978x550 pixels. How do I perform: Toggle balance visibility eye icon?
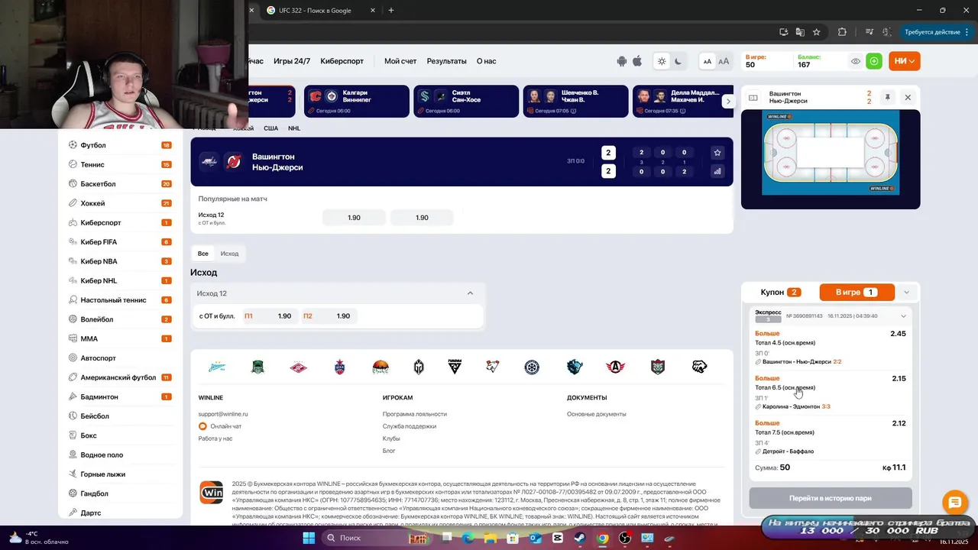tap(856, 61)
